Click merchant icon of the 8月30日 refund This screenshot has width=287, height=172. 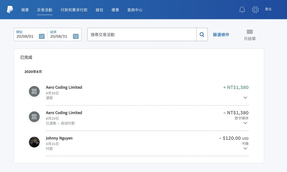point(34,91)
